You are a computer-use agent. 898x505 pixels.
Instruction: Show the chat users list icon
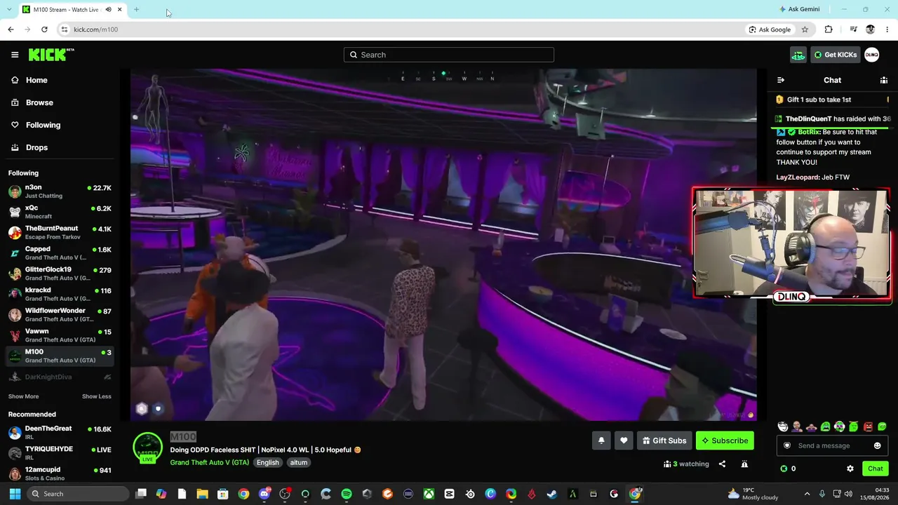(x=884, y=80)
